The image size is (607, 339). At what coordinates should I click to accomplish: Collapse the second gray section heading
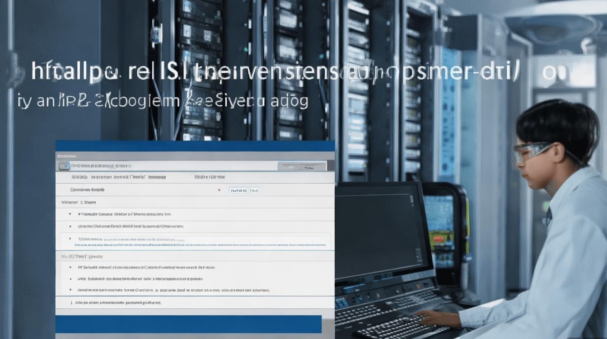click(x=82, y=256)
